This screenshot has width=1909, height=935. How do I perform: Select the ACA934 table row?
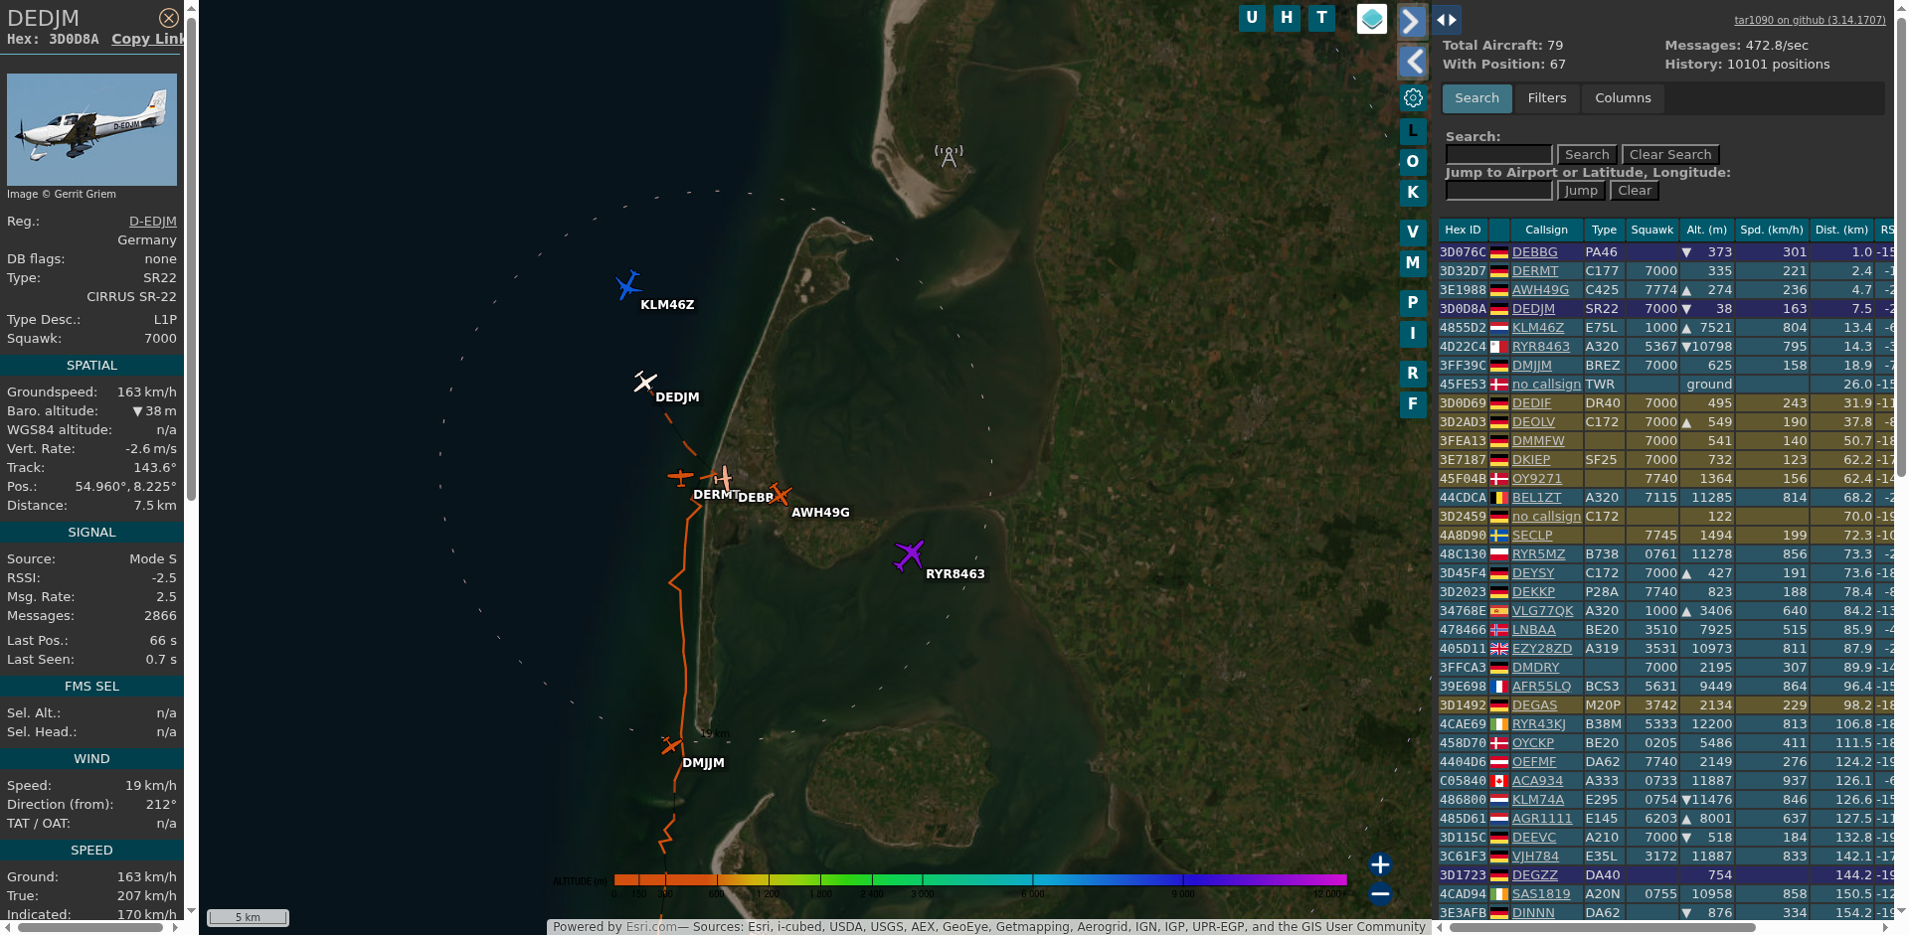pos(1665,781)
